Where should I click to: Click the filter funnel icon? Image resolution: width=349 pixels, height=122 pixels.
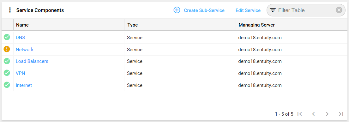(x=273, y=10)
